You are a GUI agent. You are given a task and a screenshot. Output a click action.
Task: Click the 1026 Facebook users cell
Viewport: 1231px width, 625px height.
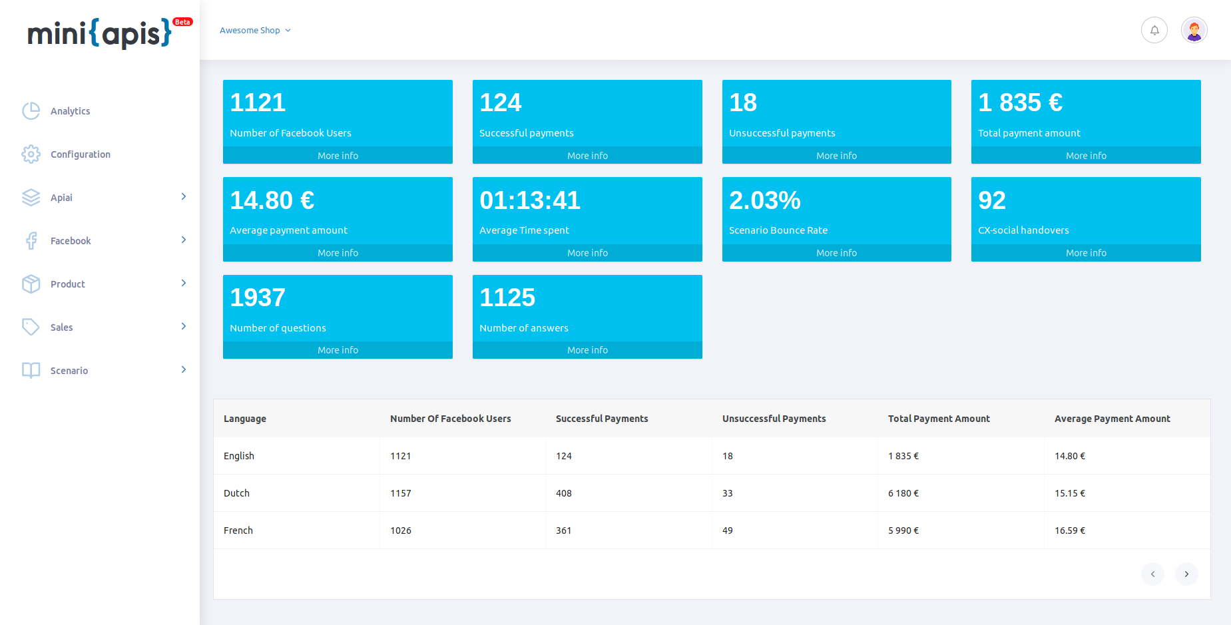[463, 530]
